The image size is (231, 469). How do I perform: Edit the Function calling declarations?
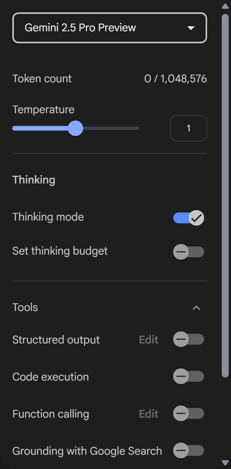(x=149, y=414)
